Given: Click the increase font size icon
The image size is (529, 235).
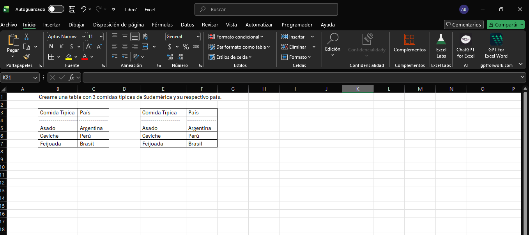Looking at the screenshot, I should [x=89, y=47].
